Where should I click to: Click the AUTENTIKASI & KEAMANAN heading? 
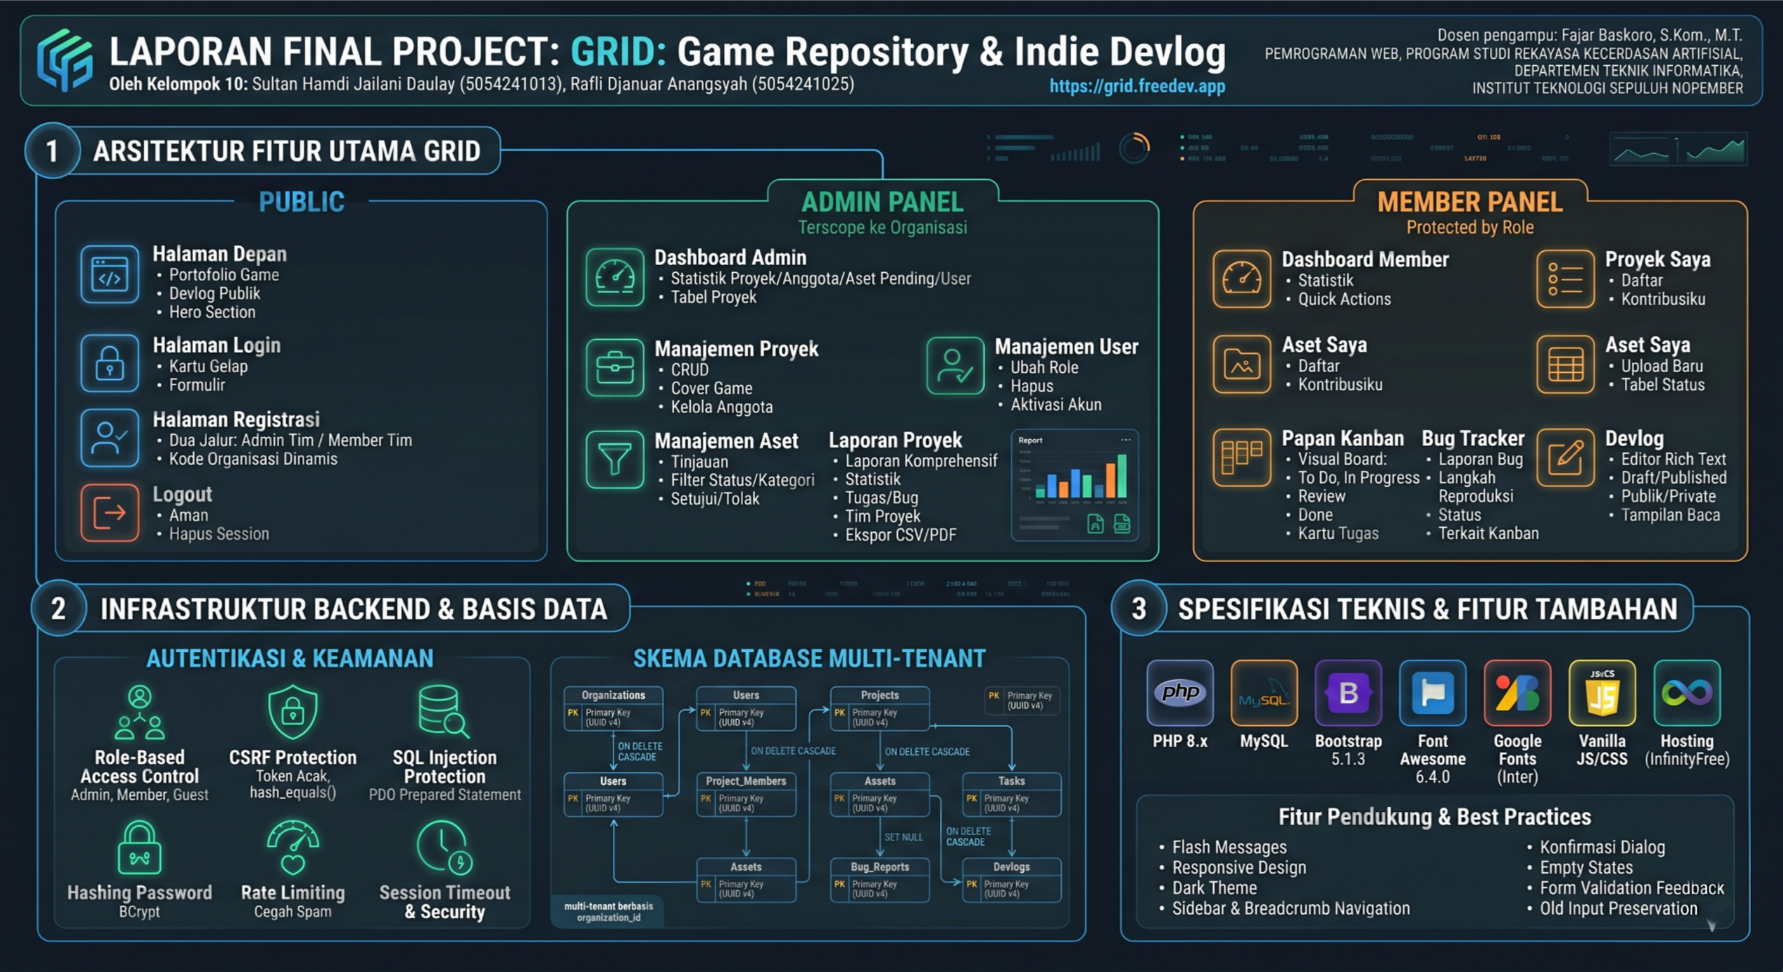[x=290, y=658]
